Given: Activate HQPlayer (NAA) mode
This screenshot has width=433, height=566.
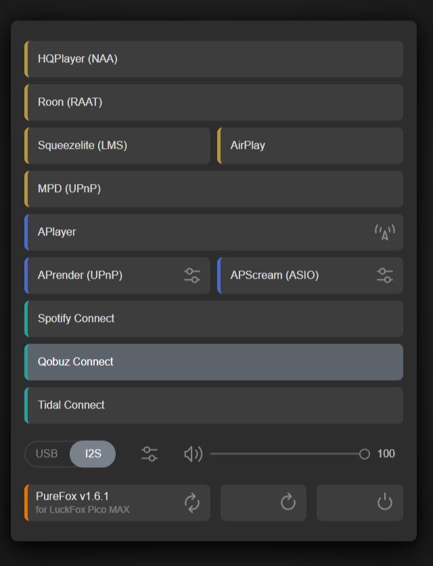Looking at the screenshot, I should point(214,59).
